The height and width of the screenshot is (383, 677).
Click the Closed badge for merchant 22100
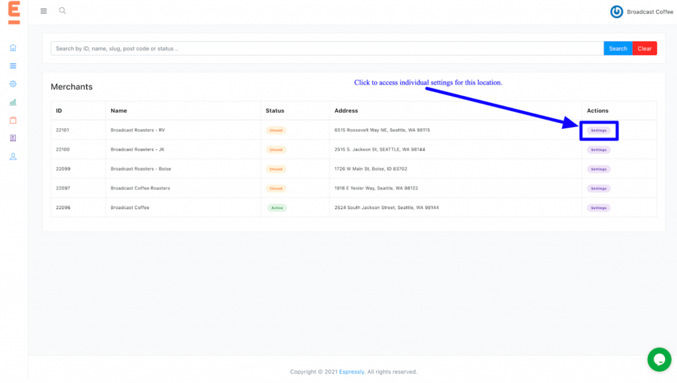coord(276,150)
